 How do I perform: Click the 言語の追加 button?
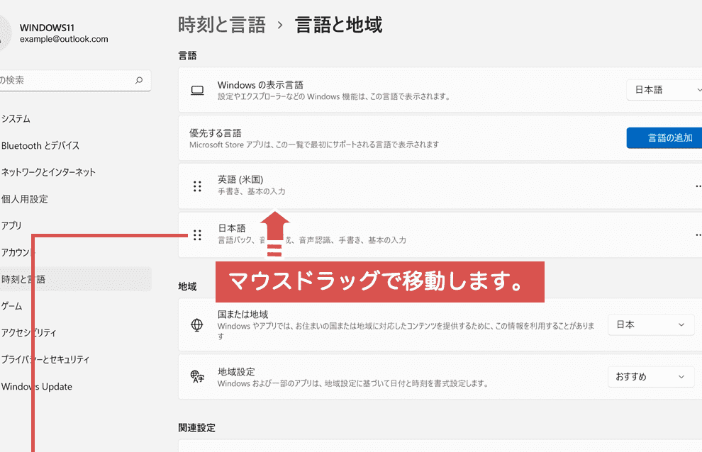664,137
